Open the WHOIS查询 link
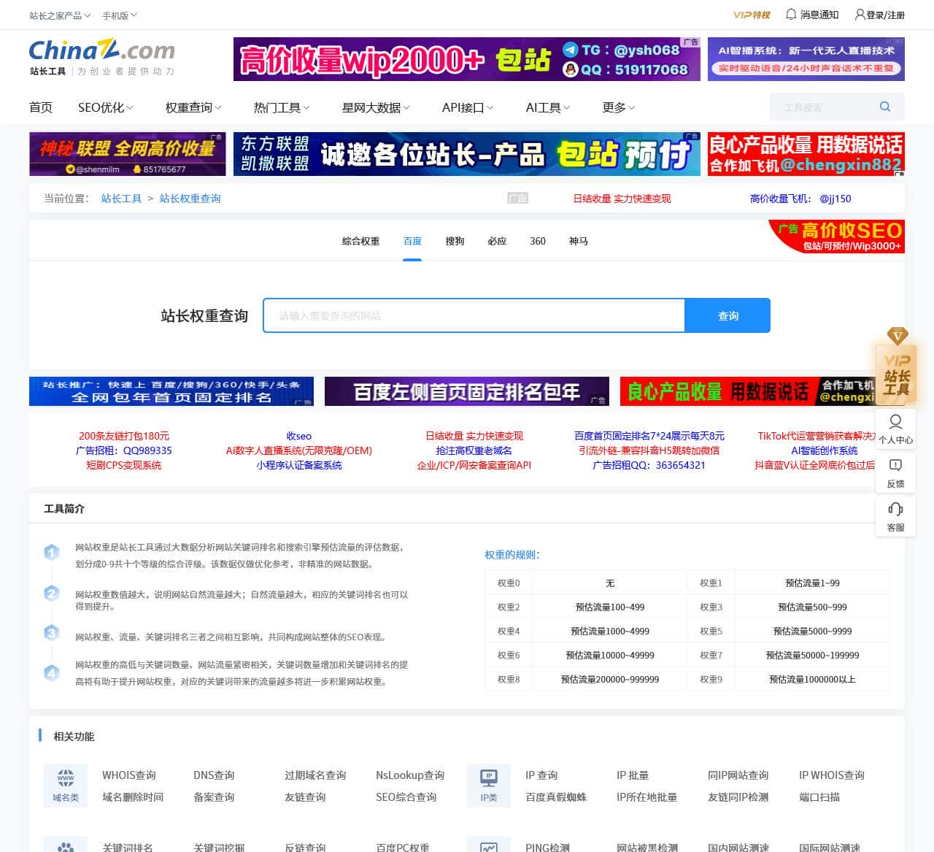 pos(129,775)
